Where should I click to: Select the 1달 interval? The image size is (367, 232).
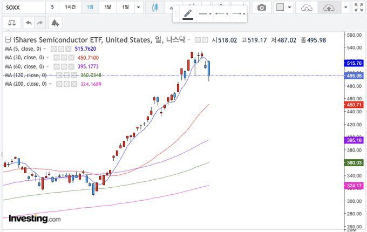coord(107,7)
